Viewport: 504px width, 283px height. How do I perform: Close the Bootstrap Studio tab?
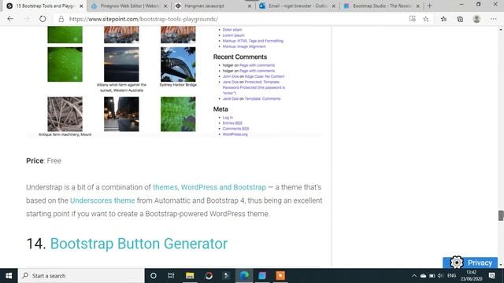pos(418,6)
